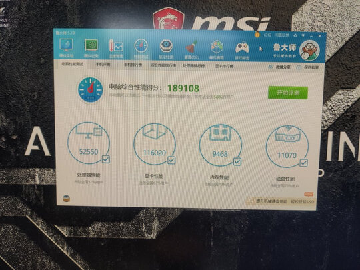Minimize the 鲁大师 window
Screen dimensions: 360x270
[311, 36]
